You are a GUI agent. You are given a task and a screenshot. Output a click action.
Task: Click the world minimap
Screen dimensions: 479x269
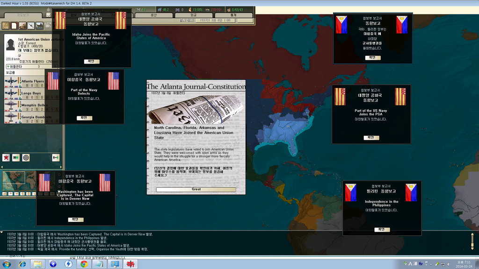point(19,181)
